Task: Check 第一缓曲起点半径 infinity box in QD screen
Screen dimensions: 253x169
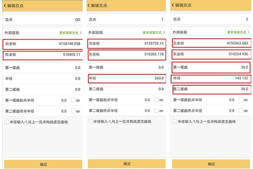Action: [73, 100]
